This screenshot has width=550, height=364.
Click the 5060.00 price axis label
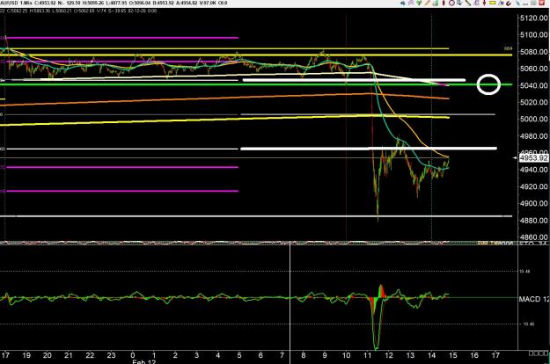(x=533, y=69)
